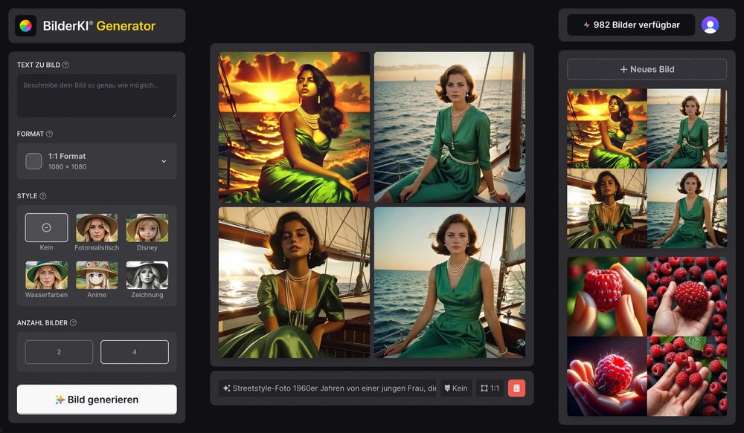
Task: Open the 1:1 Format dropdown
Action: click(97, 161)
